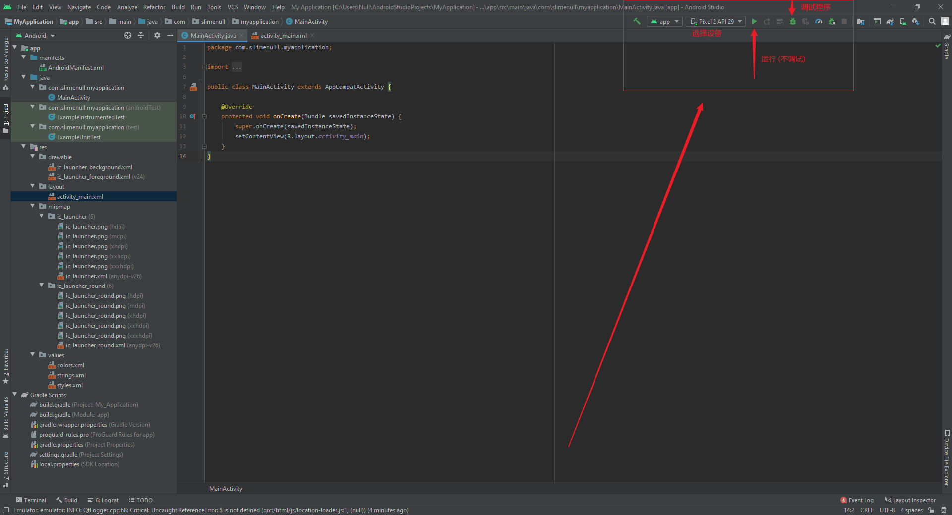
Task: Close the MainActivity.java tab
Action: point(241,35)
